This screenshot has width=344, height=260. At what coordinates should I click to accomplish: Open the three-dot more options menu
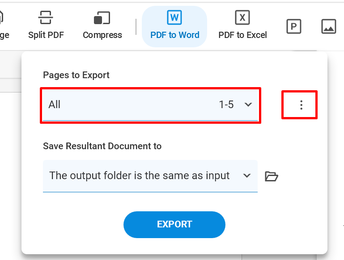click(301, 105)
